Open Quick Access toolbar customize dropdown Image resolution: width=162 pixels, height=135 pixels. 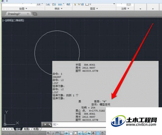point(7,1)
